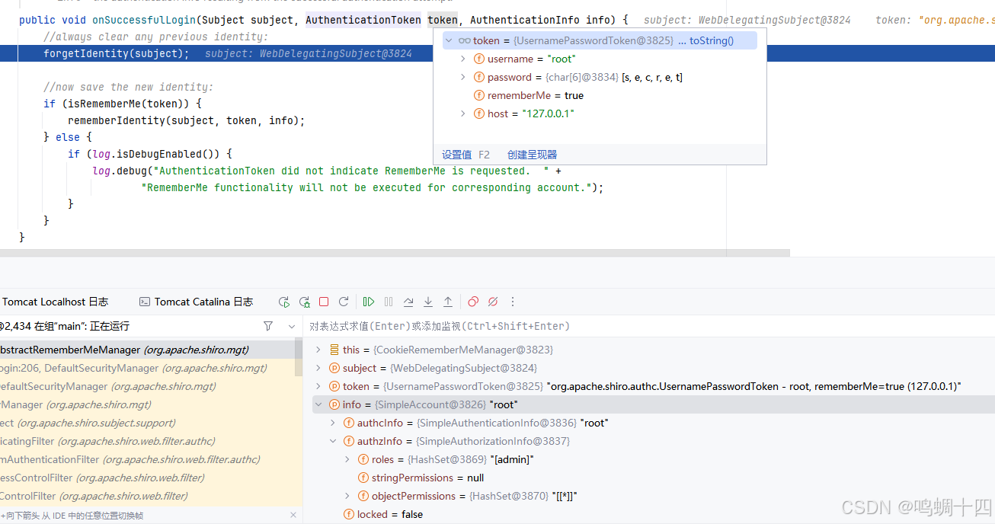Collapse the token node in popup

click(449, 40)
